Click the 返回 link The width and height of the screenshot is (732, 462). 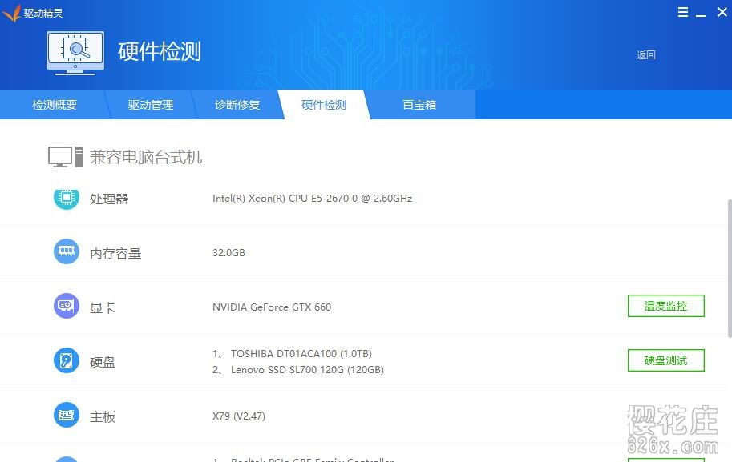(645, 55)
